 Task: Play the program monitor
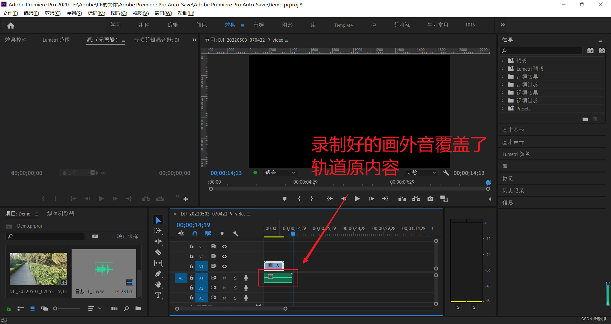click(357, 199)
